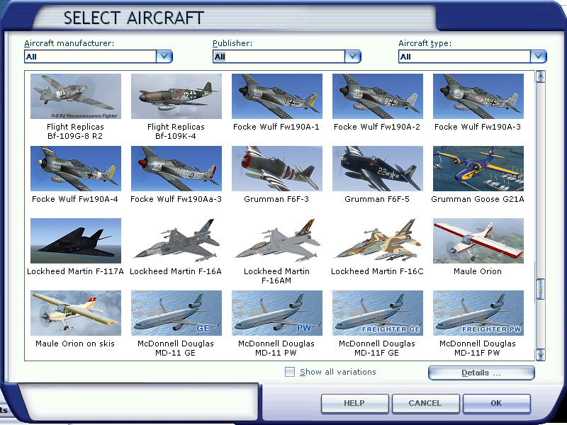This screenshot has width=567, height=425.
Task: Click the "Grumman Goose G21A" label
Action: [478, 199]
